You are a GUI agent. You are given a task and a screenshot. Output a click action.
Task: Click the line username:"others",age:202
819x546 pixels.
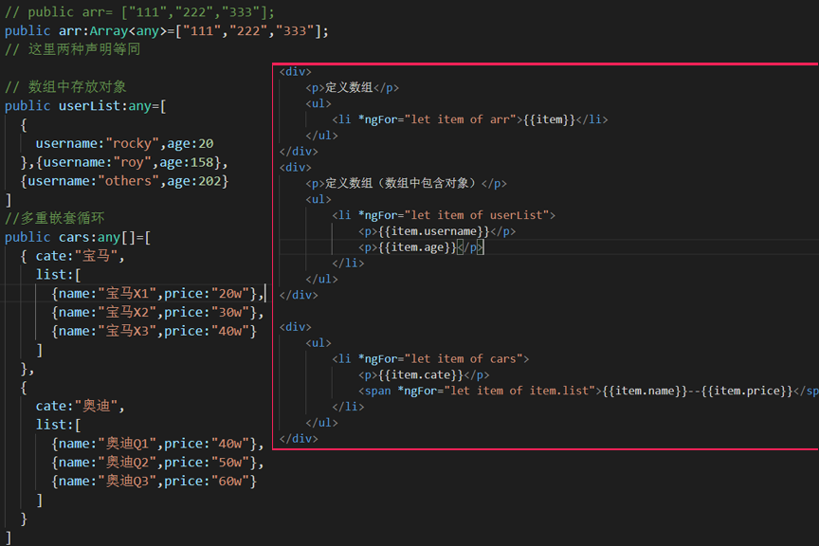(124, 181)
